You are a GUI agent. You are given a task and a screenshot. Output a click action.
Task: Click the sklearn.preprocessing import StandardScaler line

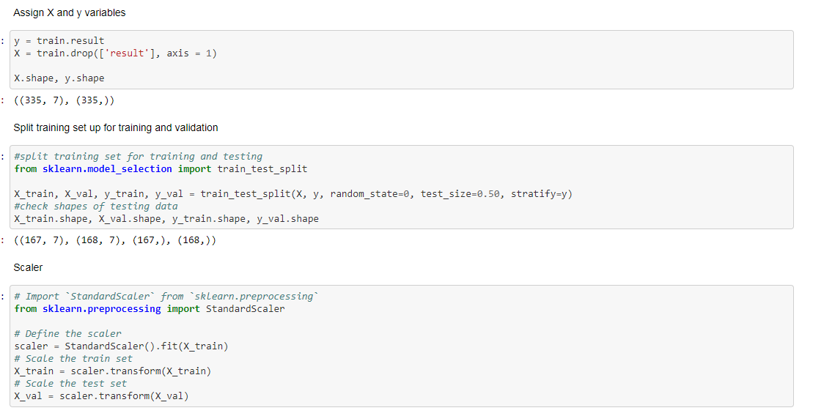point(150,309)
